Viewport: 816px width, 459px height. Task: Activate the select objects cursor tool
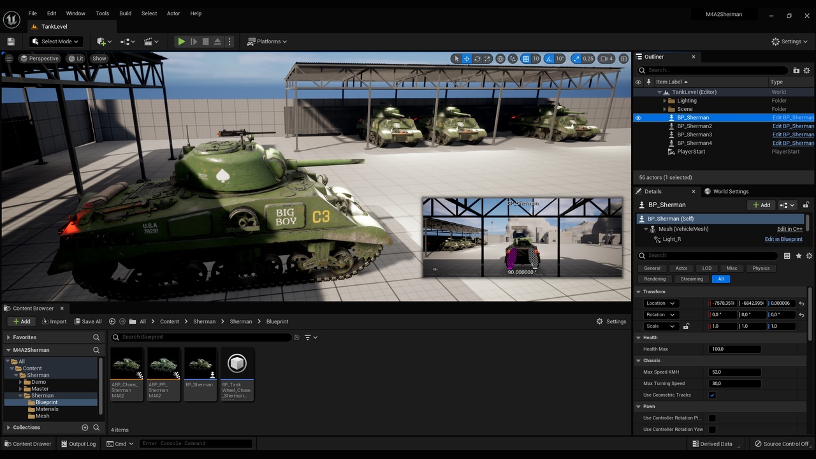coord(456,59)
